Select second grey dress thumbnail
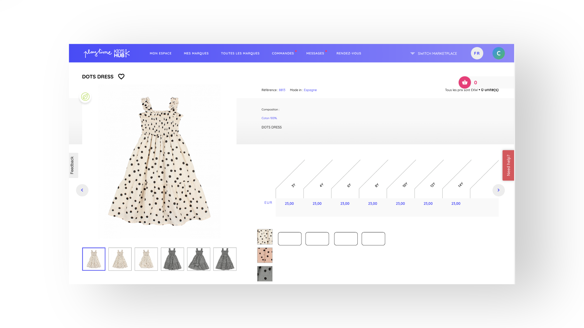 pos(199,259)
